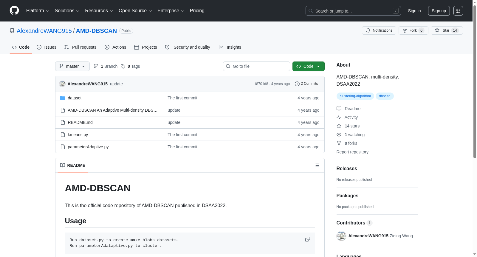Open the Actions tab
477x257 pixels.
pos(115,47)
